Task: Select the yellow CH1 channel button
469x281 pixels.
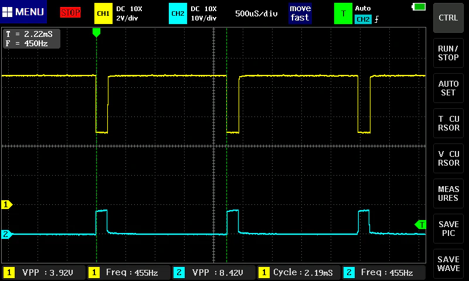Action: [103, 13]
